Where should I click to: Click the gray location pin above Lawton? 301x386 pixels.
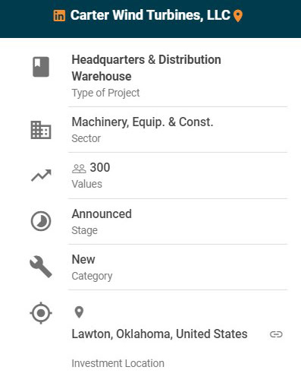(79, 312)
